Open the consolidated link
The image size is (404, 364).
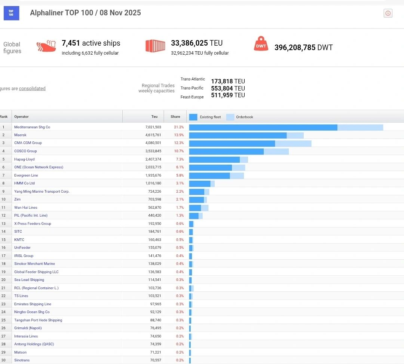[32, 89]
